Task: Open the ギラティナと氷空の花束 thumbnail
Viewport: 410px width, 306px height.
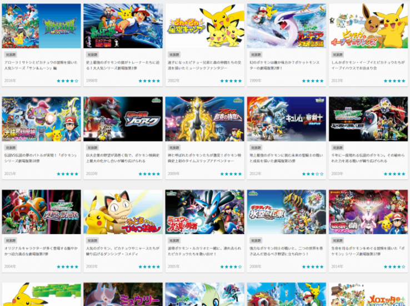Action: tap(287, 212)
